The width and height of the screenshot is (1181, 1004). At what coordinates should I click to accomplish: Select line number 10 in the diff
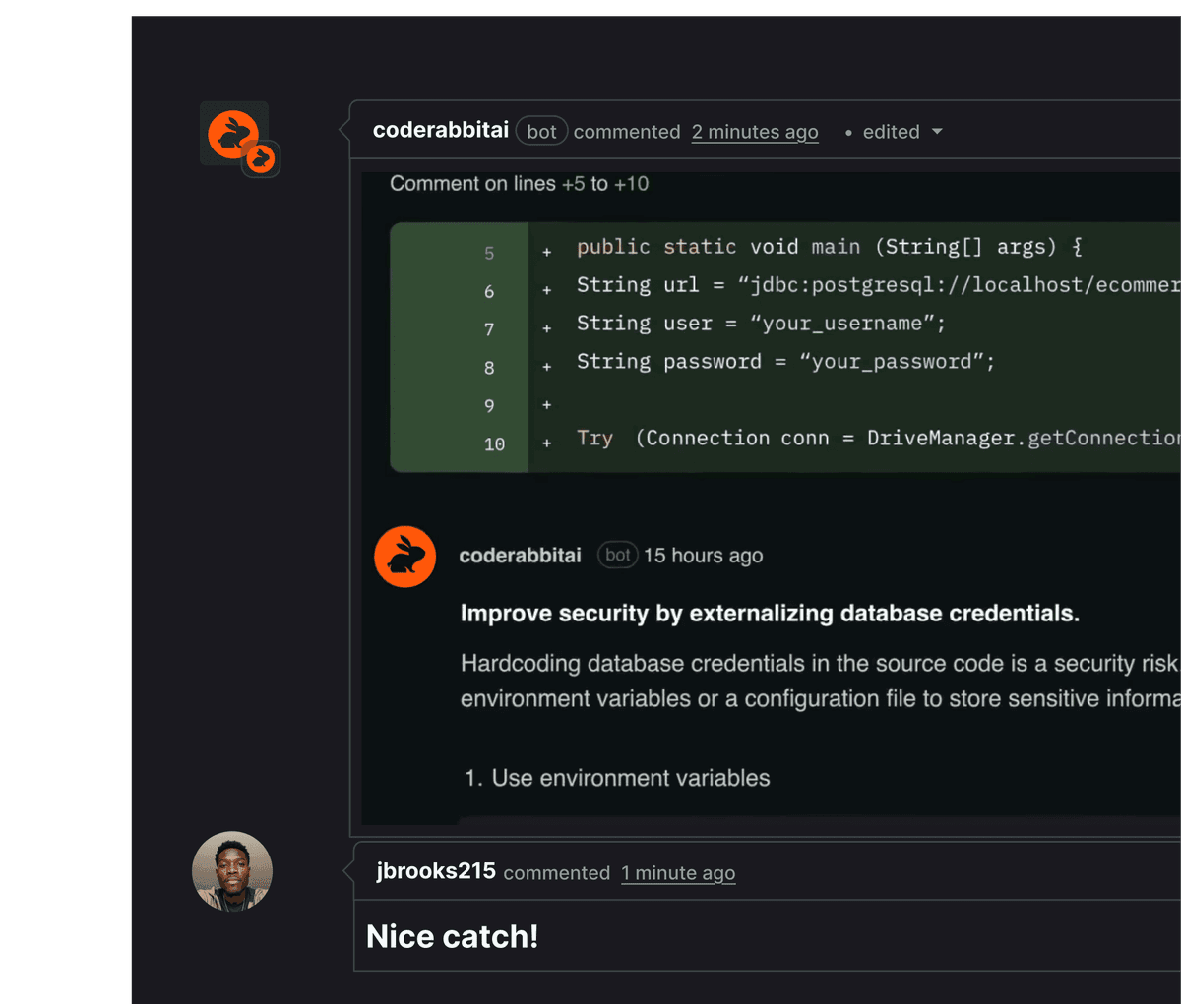pyautogui.click(x=494, y=444)
